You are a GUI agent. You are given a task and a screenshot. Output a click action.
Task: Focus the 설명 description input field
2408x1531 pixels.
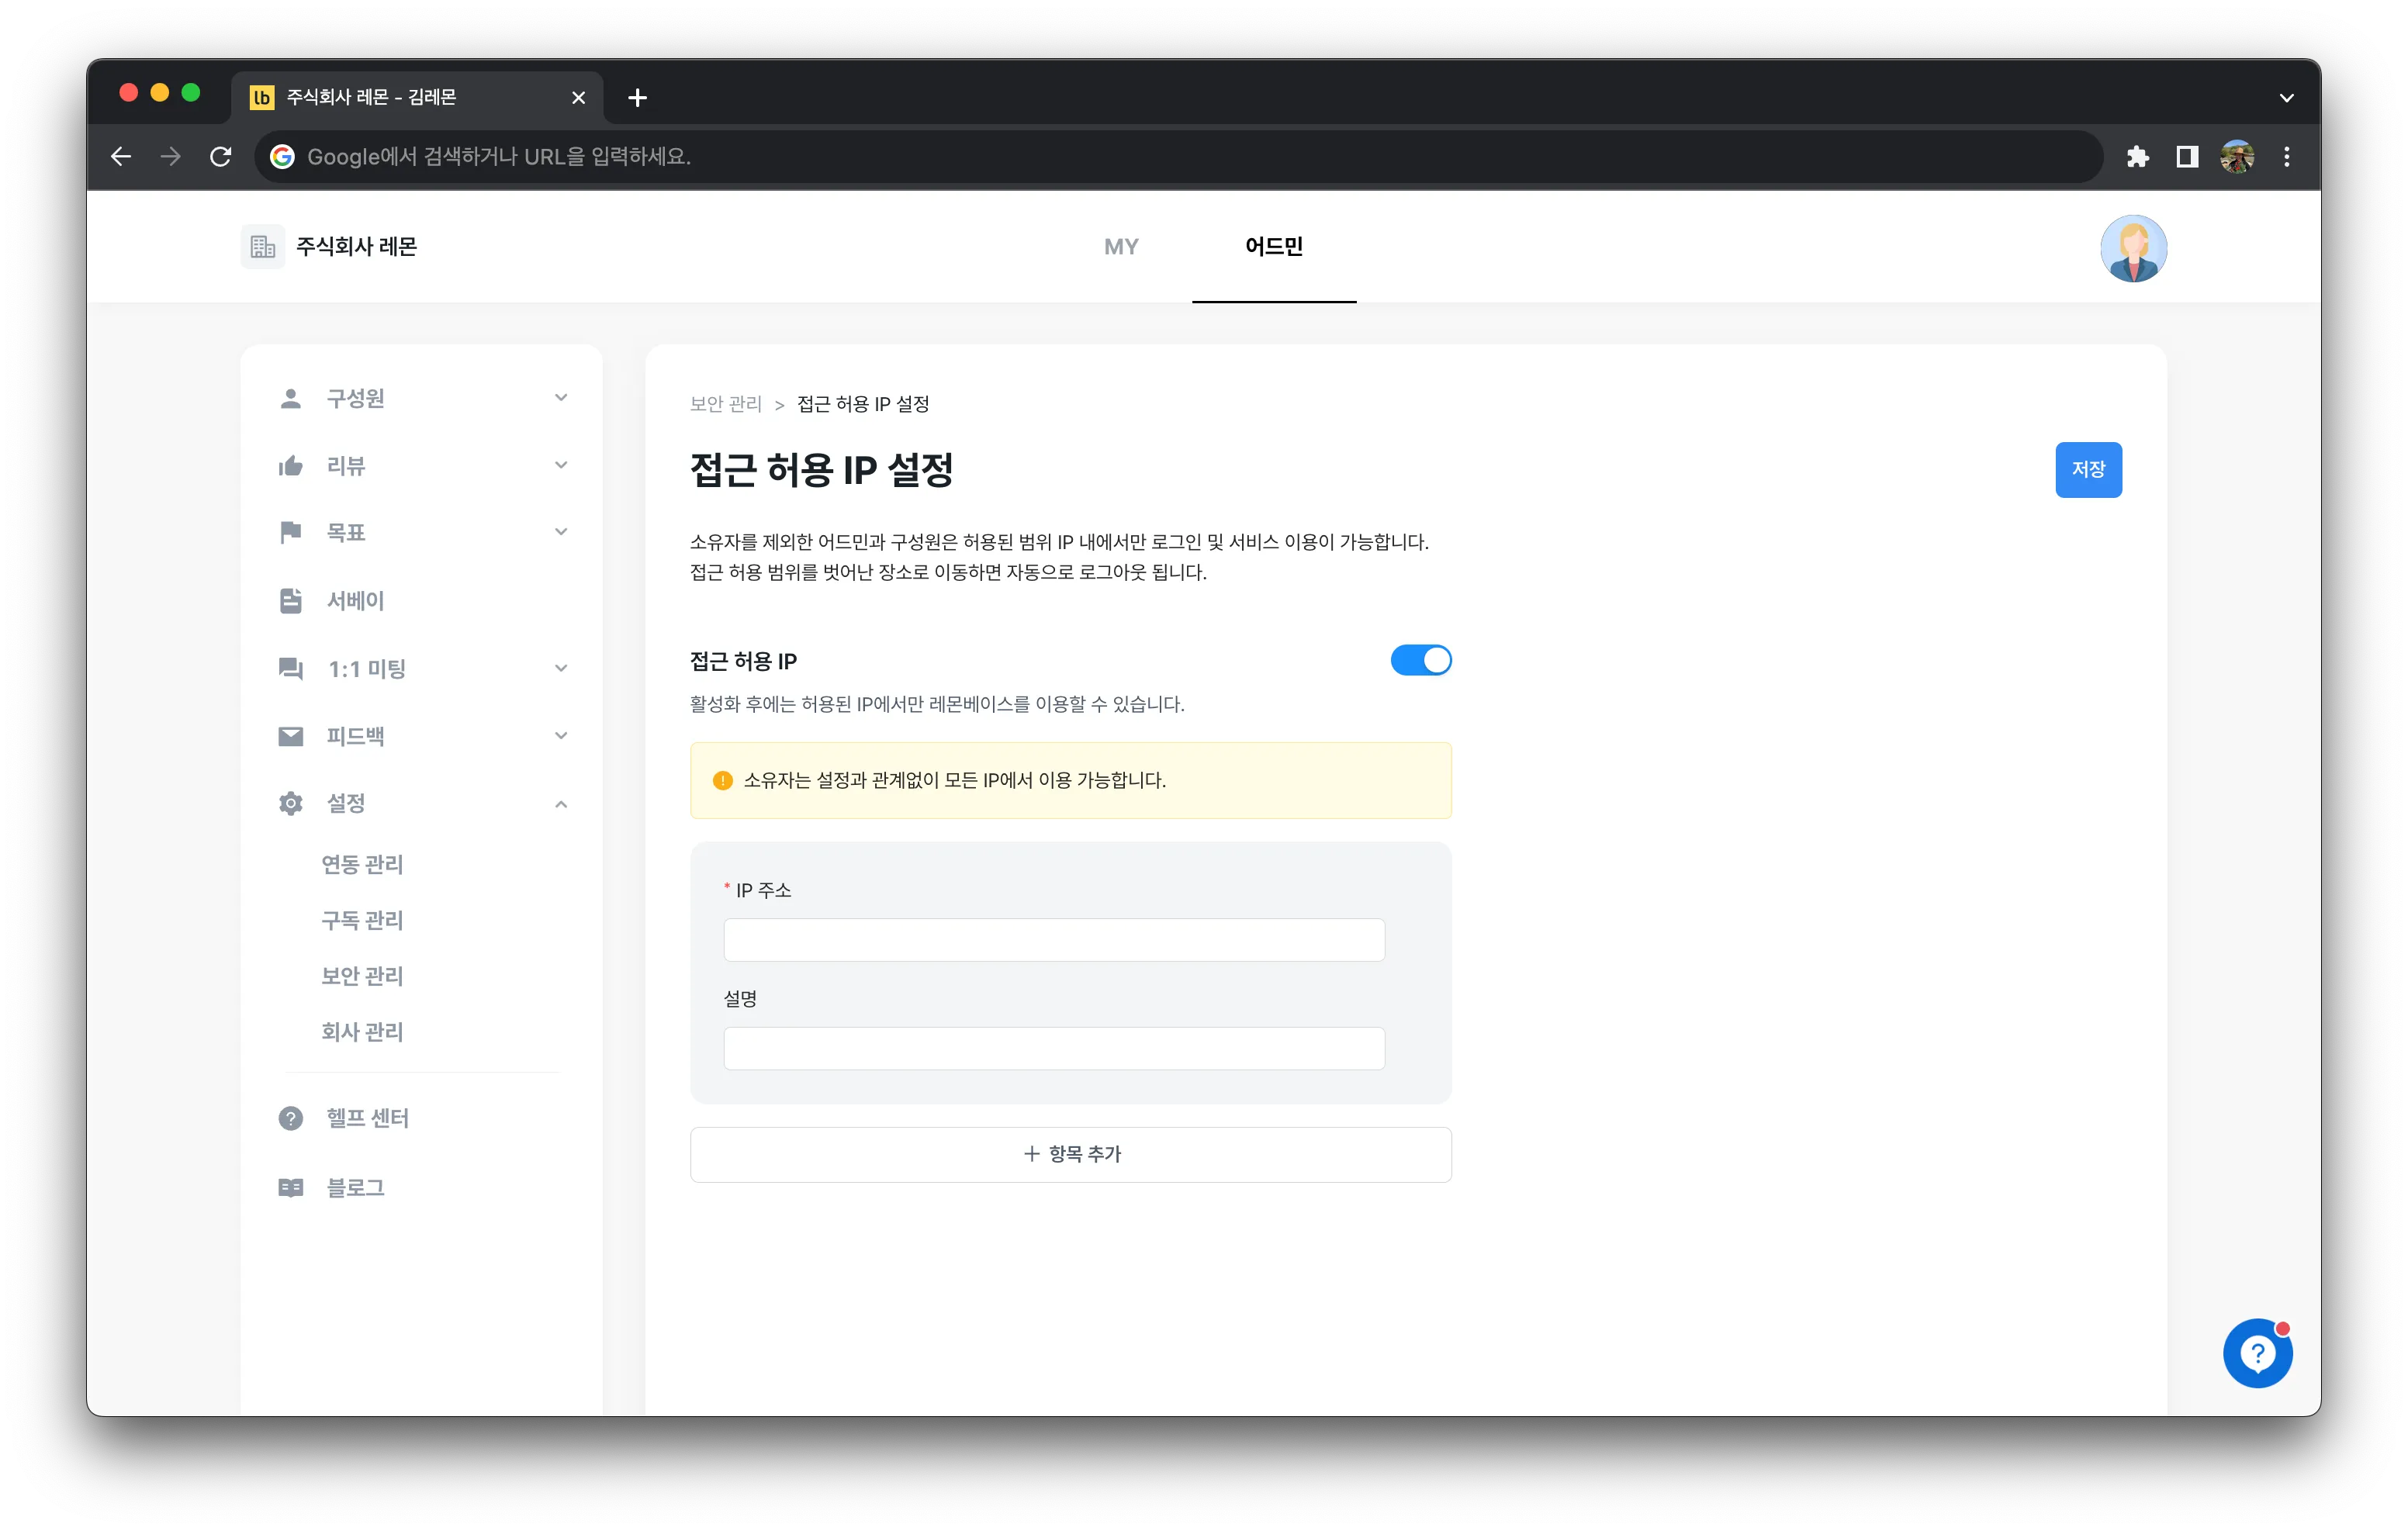[1054, 1048]
